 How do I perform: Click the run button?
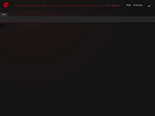(4, 15)
